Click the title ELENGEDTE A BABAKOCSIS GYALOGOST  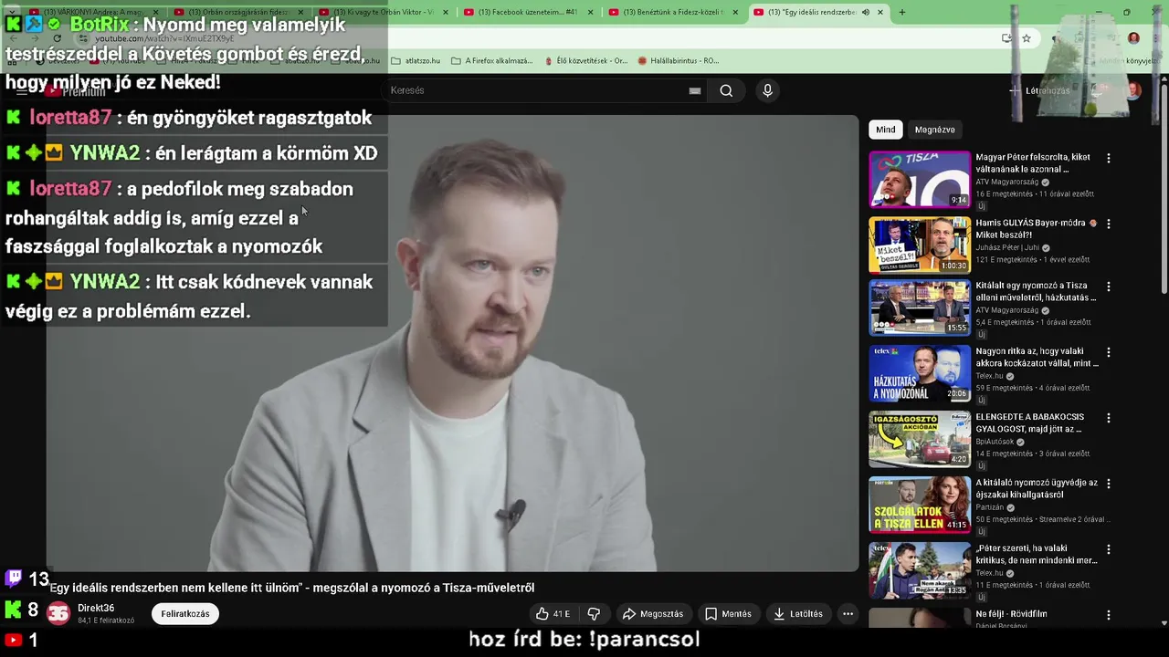[x=1030, y=422]
